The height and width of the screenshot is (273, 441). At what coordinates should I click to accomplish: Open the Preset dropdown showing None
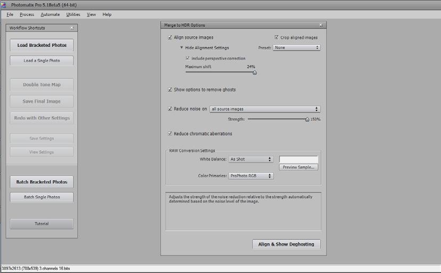point(297,47)
